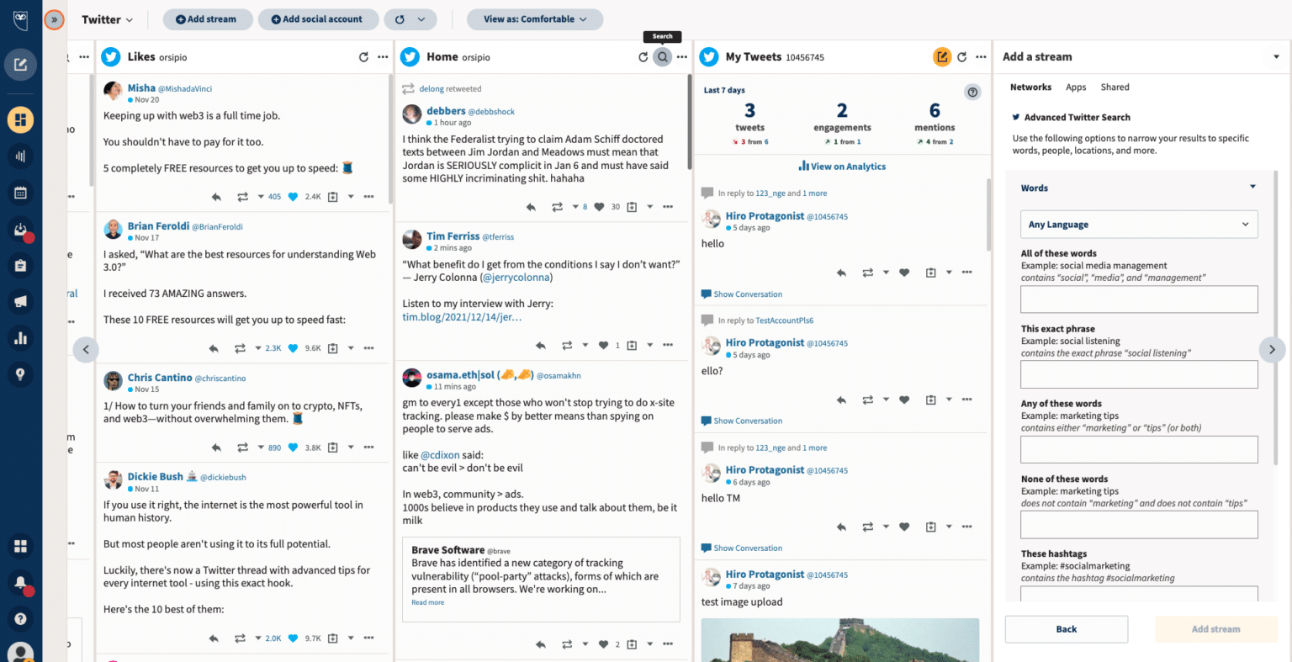Click inside the This exact phrase input field
Image resolution: width=1292 pixels, height=662 pixels.
tap(1139, 373)
